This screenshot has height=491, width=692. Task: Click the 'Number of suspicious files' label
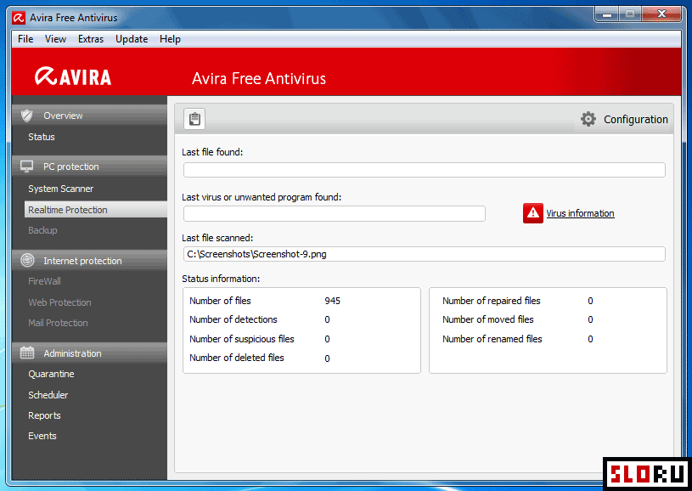pyautogui.click(x=242, y=339)
